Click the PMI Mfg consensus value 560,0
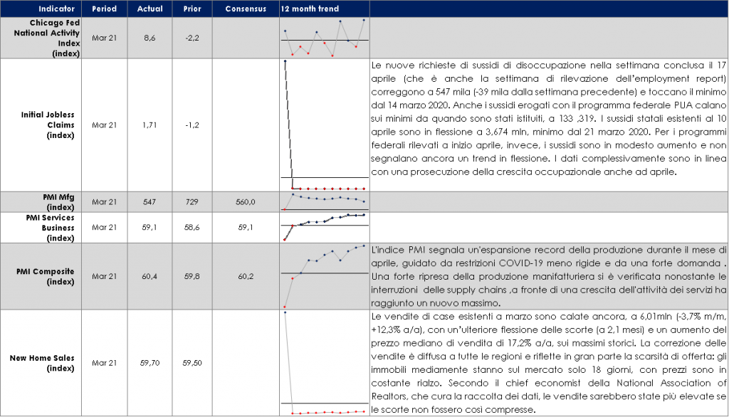 pos(245,202)
